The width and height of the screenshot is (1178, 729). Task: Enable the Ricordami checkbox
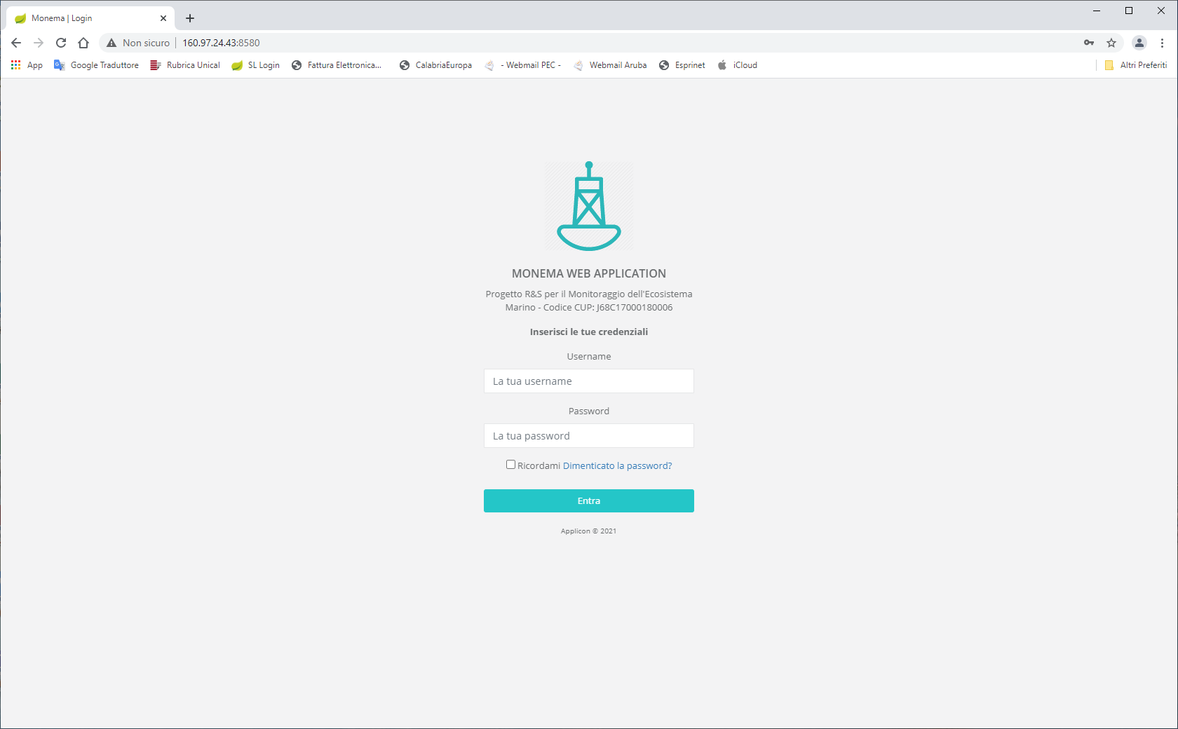coord(511,465)
